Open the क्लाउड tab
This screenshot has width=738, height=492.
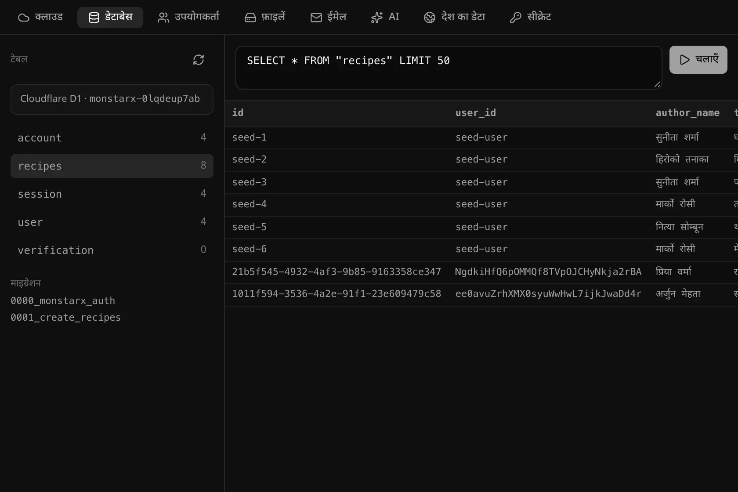(x=40, y=17)
